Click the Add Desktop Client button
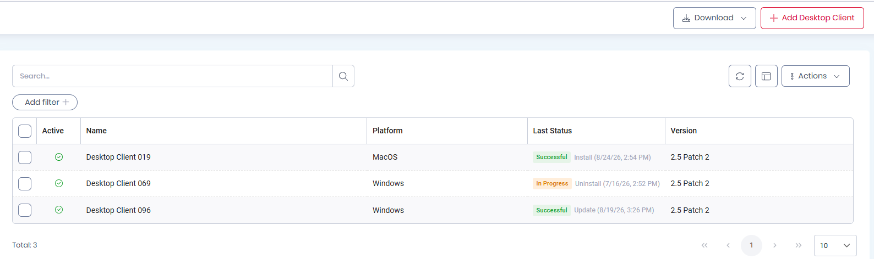The image size is (874, 259). click(812, 18)
